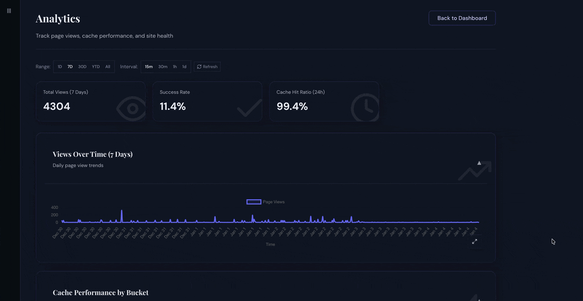
Task: Select the 30D range option
Action: point(82,67)
